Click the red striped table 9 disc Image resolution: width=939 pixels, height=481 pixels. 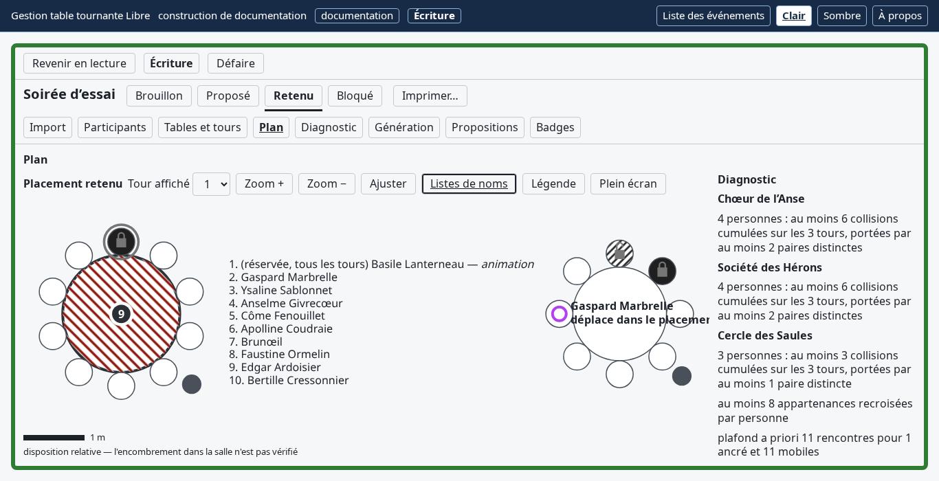(121, 314)
